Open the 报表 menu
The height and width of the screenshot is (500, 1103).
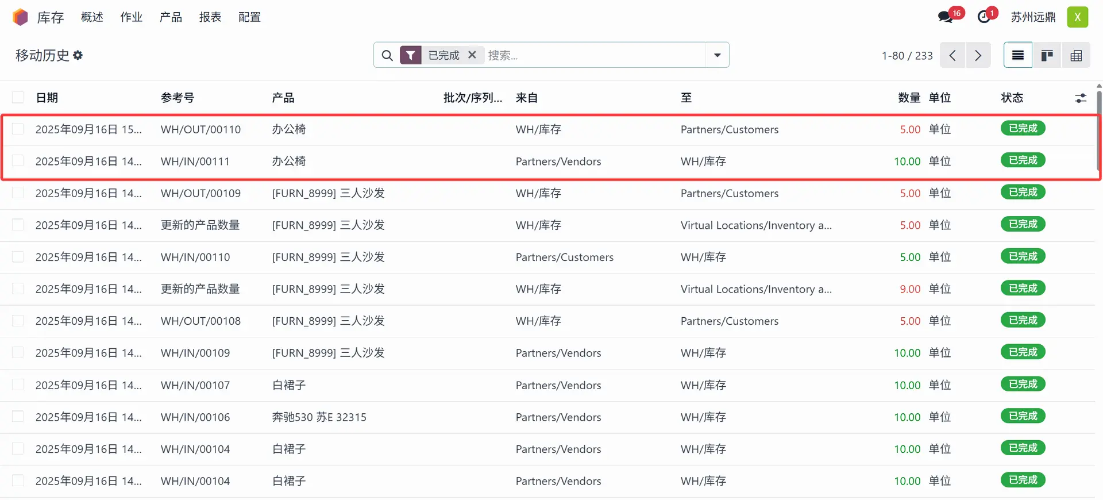click(210, 17)
